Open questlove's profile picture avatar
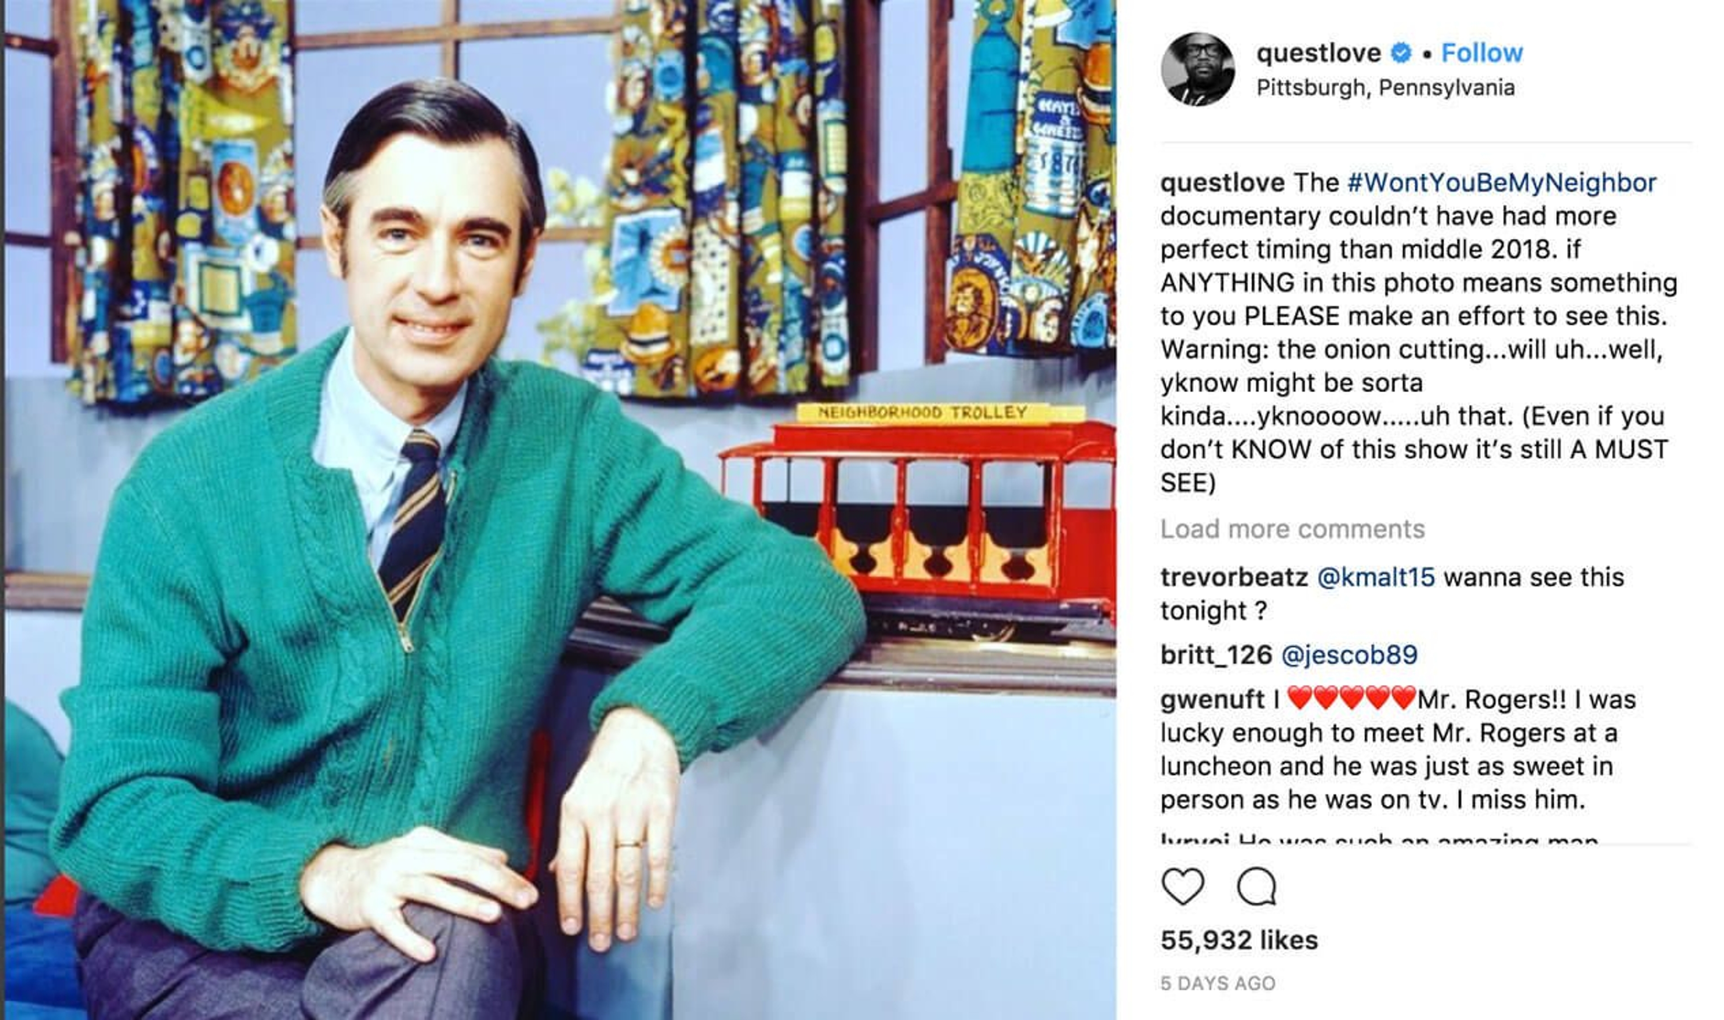 1197,69
